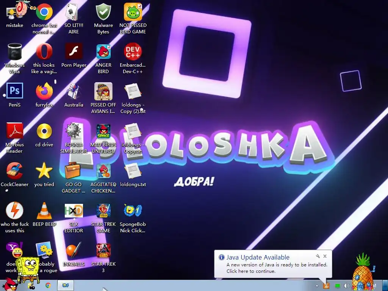Launch AGGITATED CHICKEN Rio game icon
The width and height of the screenshot is (388, 291).
(x=103, y=171)
